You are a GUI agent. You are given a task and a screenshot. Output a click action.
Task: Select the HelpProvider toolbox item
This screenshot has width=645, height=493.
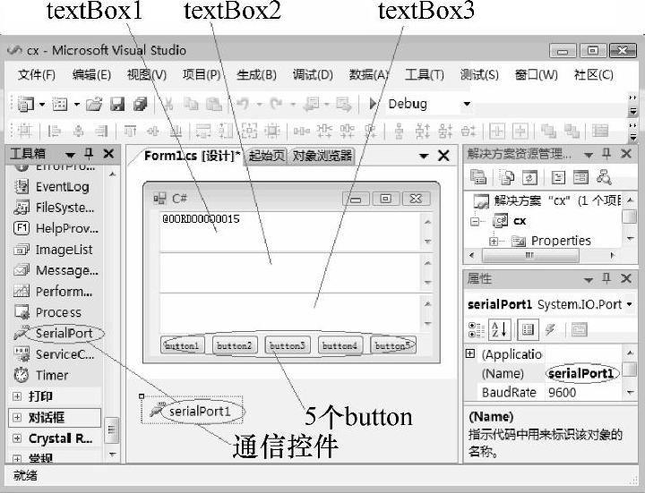click(56, 228)
